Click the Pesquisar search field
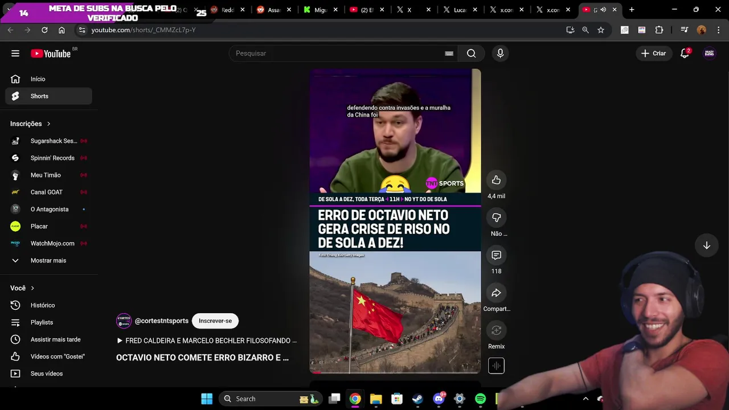Screen dimensions: 729x410 (336, 54)
